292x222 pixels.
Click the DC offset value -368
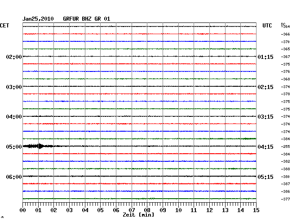click(285, 79)
